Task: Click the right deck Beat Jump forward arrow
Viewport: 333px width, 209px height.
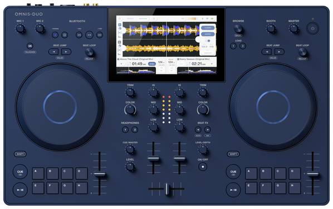Action: (x=280, y=52)
